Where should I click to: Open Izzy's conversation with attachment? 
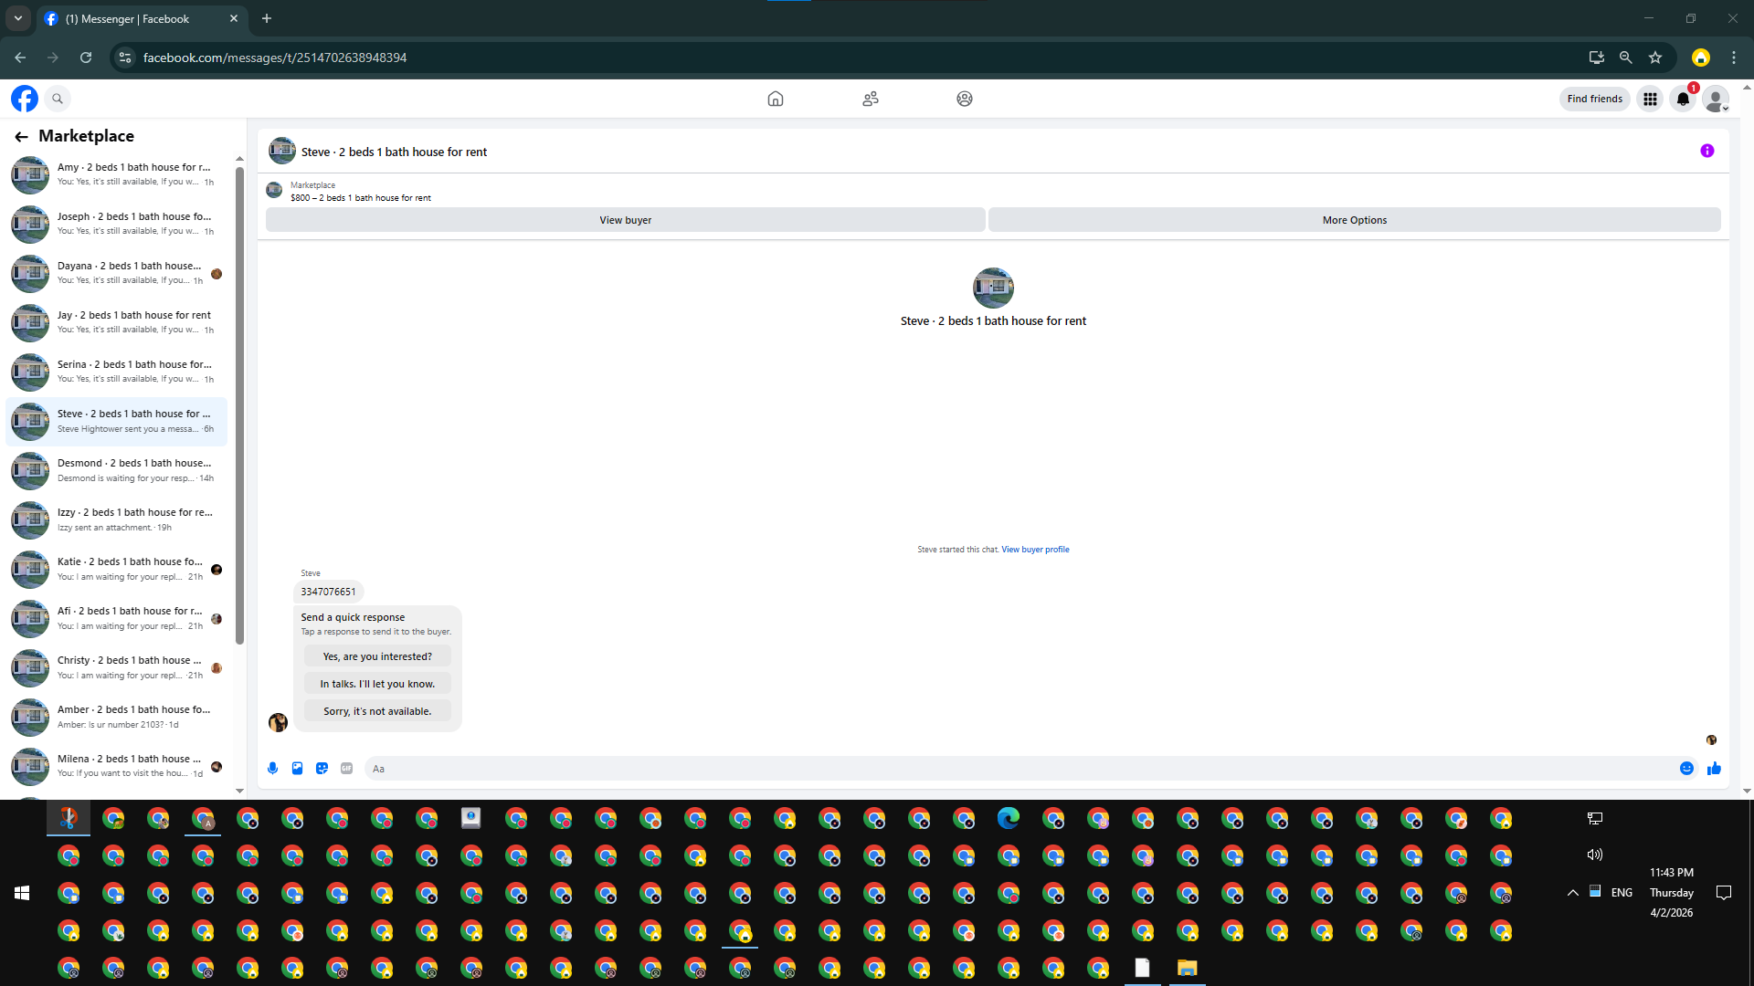[x=116, y=519]
